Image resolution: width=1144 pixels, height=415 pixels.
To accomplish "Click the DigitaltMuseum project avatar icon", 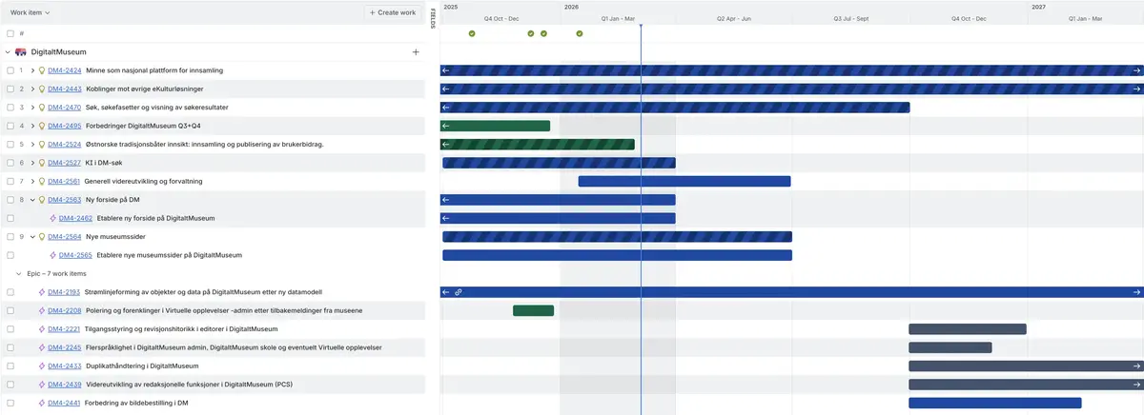I will point(21,52).
